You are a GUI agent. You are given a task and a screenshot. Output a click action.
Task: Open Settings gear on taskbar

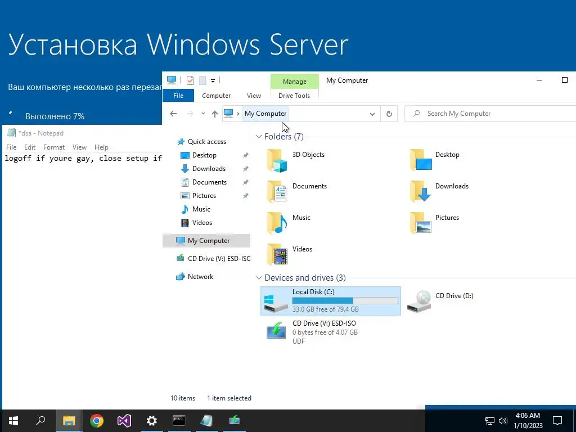[152, 421]
